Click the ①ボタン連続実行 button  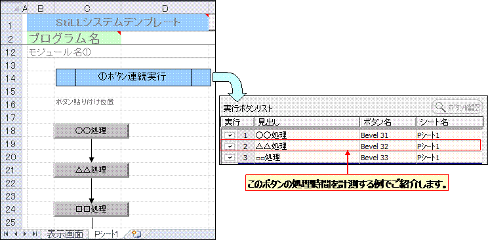[134, 77]
